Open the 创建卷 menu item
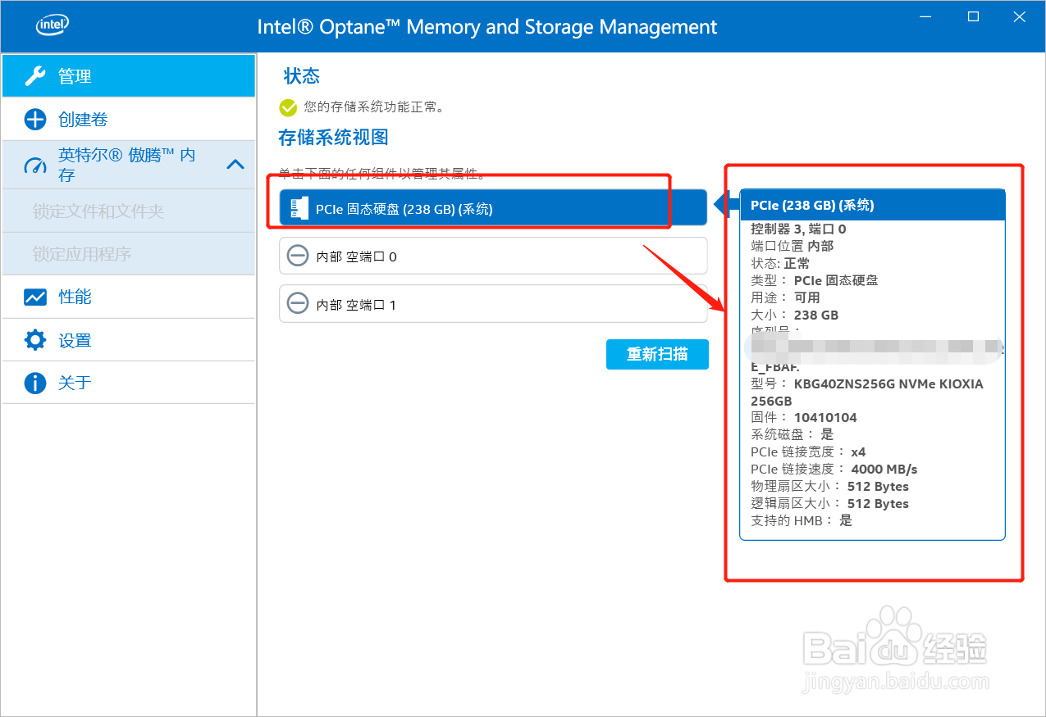 pyautogui.click(x=129, y=120)
